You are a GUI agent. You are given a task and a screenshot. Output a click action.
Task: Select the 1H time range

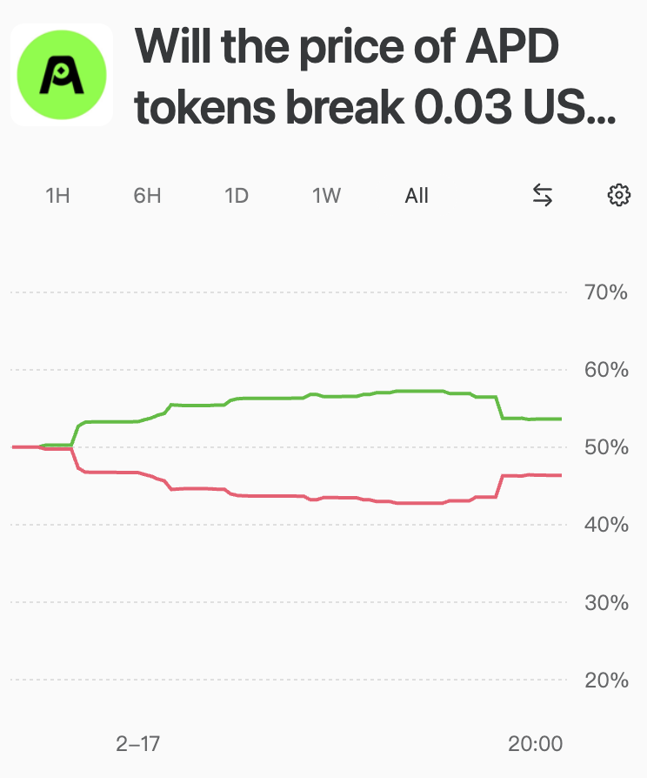tap(57, 196)
